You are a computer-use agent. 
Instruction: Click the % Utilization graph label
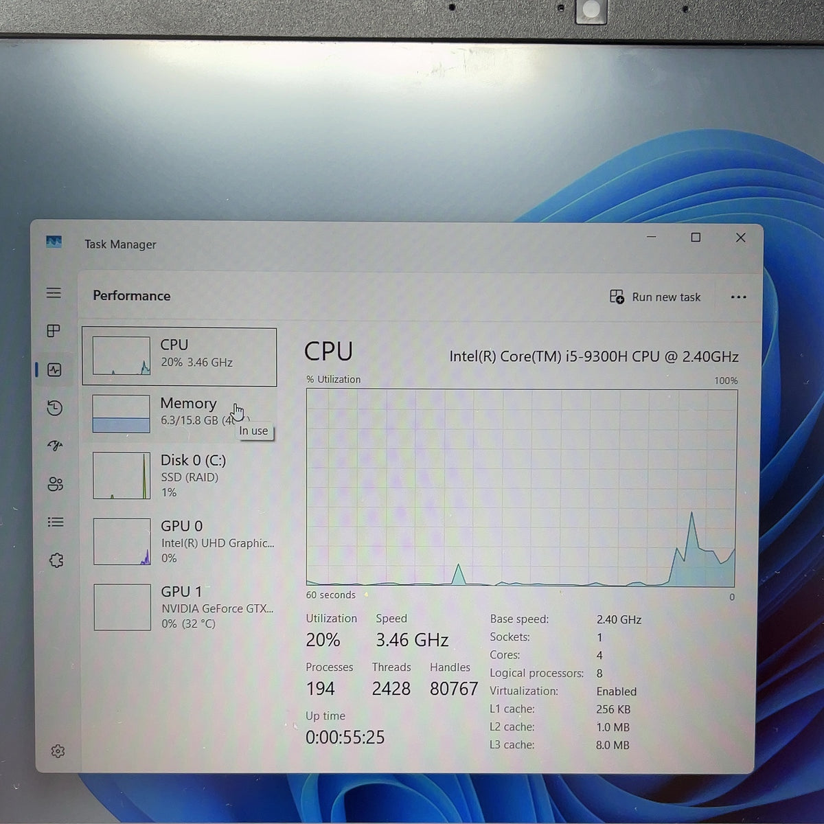point(333,379)
